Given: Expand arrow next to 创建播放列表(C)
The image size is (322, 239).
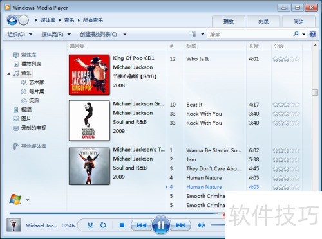Looking at the screenshot, I should tap(125, 34).
